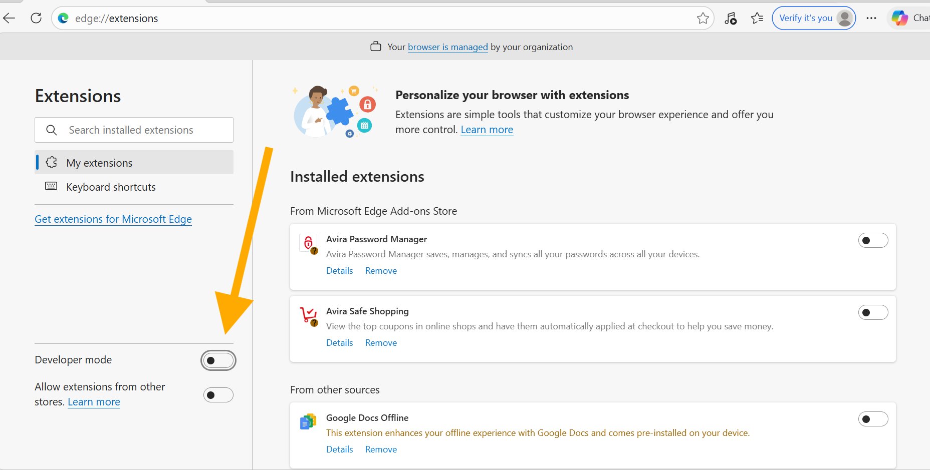Click Verify it's you profile button
The height and width of the screenshot is (470, 930).
tap(814, 19)
